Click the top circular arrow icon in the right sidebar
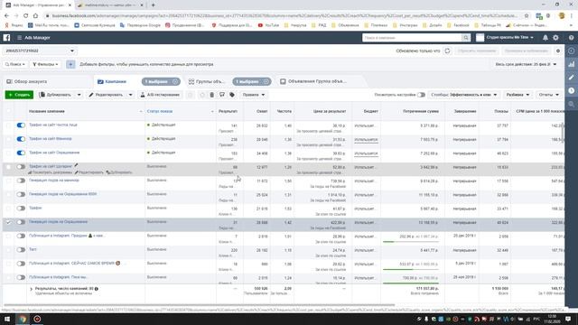The height and width of the screenshot is (325, 578). [572, 51]
